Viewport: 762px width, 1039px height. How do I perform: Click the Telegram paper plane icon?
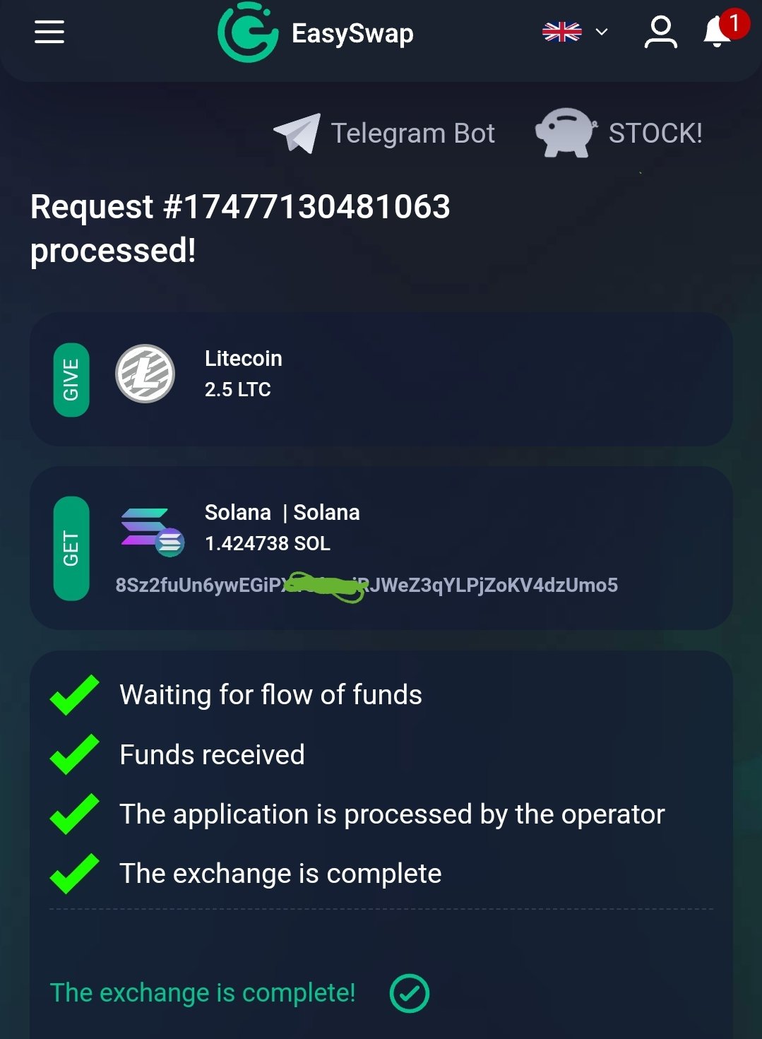coord(297,133)
